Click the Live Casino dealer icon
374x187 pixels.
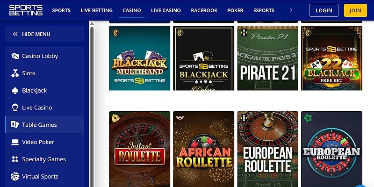[x=15, y=108]
